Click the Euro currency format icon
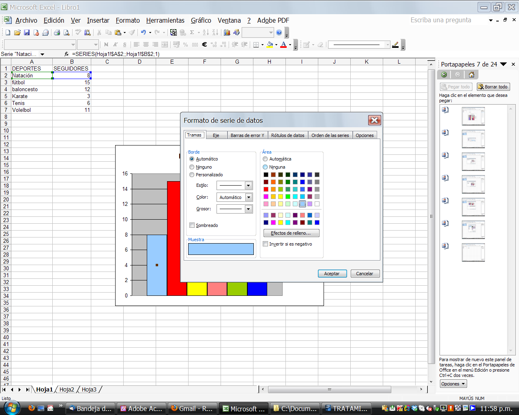The image size is (519, 415). [204, 45]
